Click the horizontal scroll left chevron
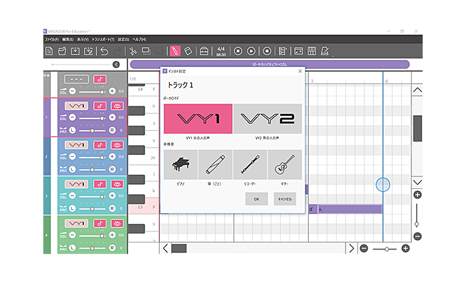Viewport: 466px width, 282px height. point(166,248)
